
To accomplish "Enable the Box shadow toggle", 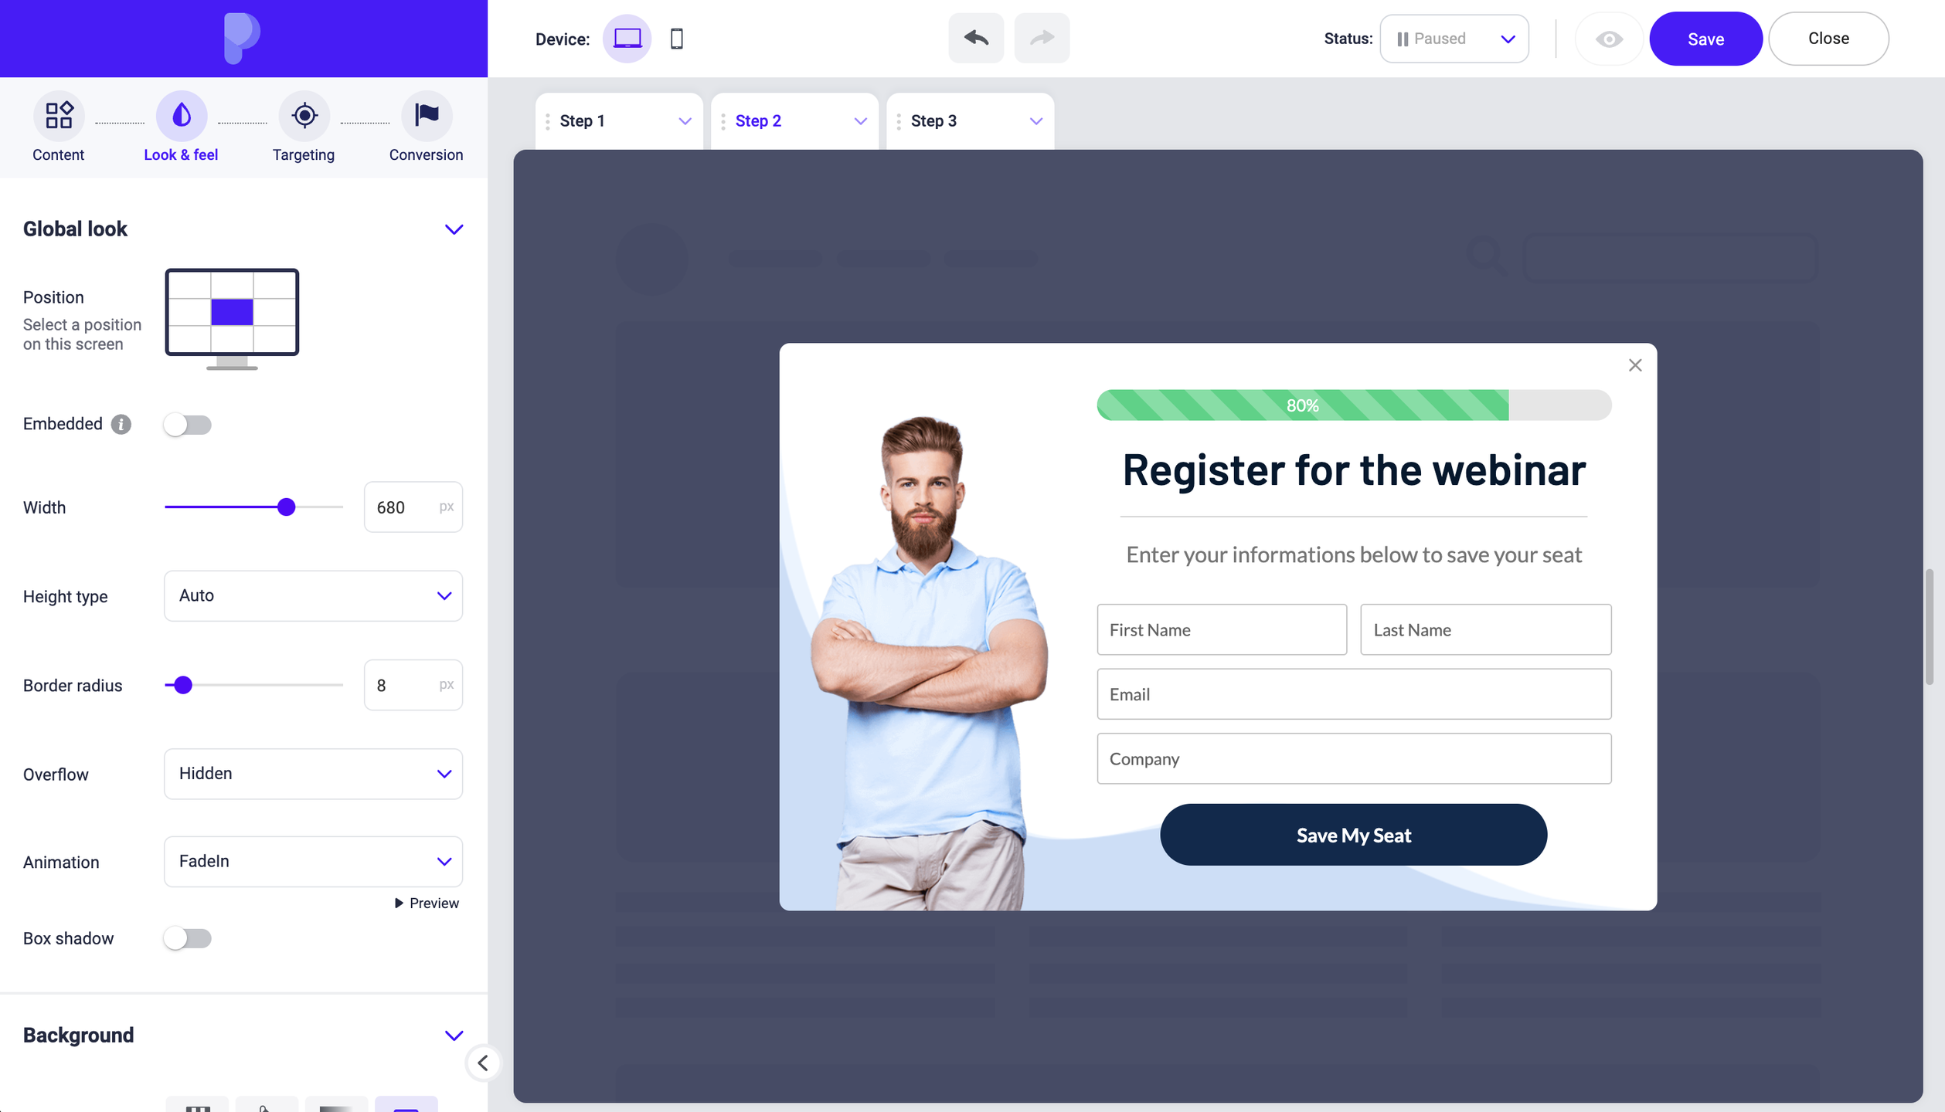I will point(187,938).
